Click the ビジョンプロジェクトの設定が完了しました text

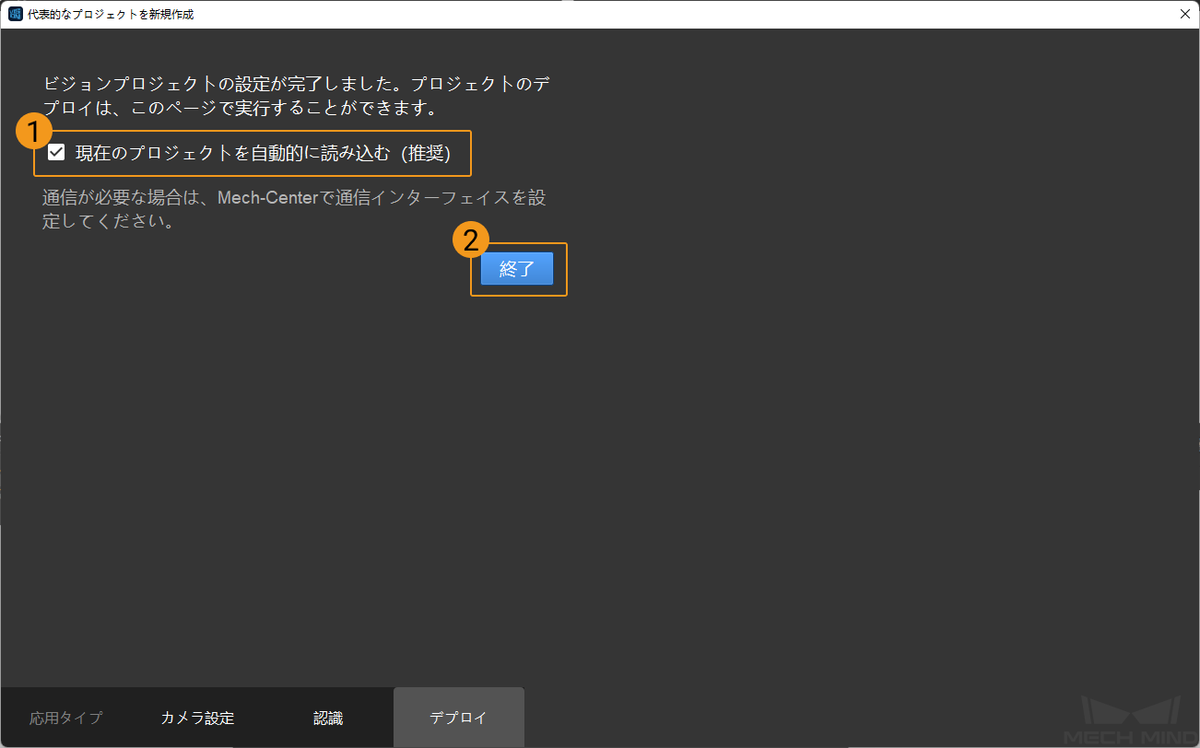coord(298,96)
